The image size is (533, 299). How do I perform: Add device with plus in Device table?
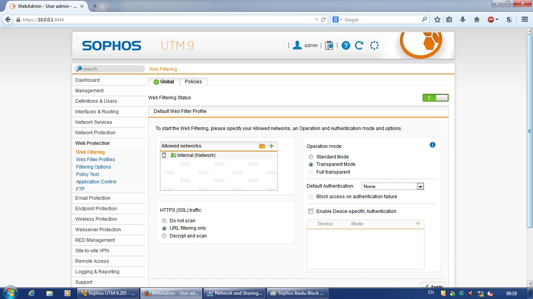(x=418, y=223)
